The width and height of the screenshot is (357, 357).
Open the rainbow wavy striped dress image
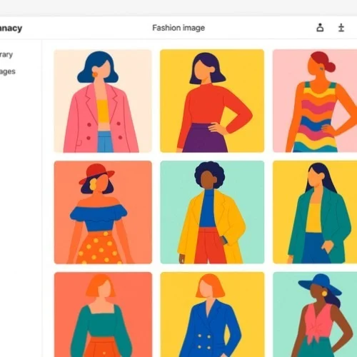[315, 101]
